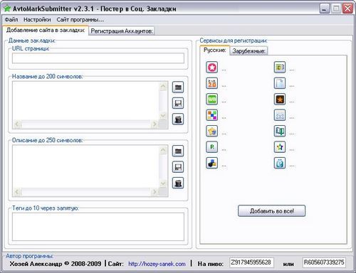The image size is (356, 273).
Task: Click the dark and yellow blocks service icon
Action: pos(212,163)
